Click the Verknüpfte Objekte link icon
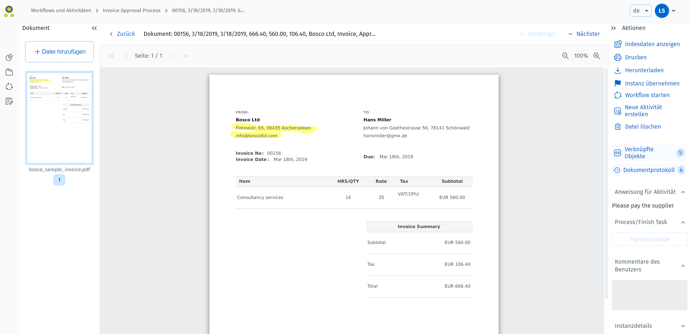 point(617,153)
